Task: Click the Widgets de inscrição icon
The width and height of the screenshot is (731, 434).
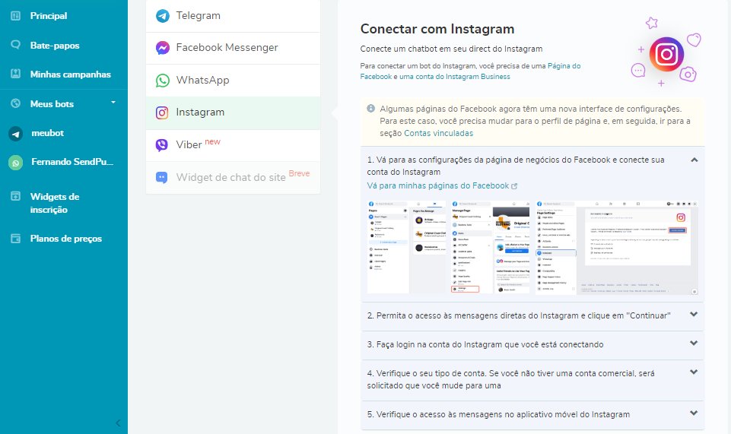Action: pyautogui.click(x=15, y=196)
